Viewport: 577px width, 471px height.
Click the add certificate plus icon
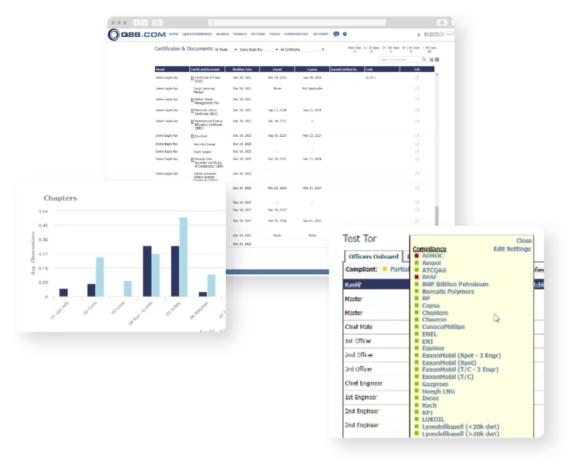[x=437, y=60]
